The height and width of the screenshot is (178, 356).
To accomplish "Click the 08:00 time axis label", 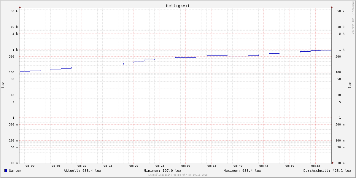I will click(30, 166).
